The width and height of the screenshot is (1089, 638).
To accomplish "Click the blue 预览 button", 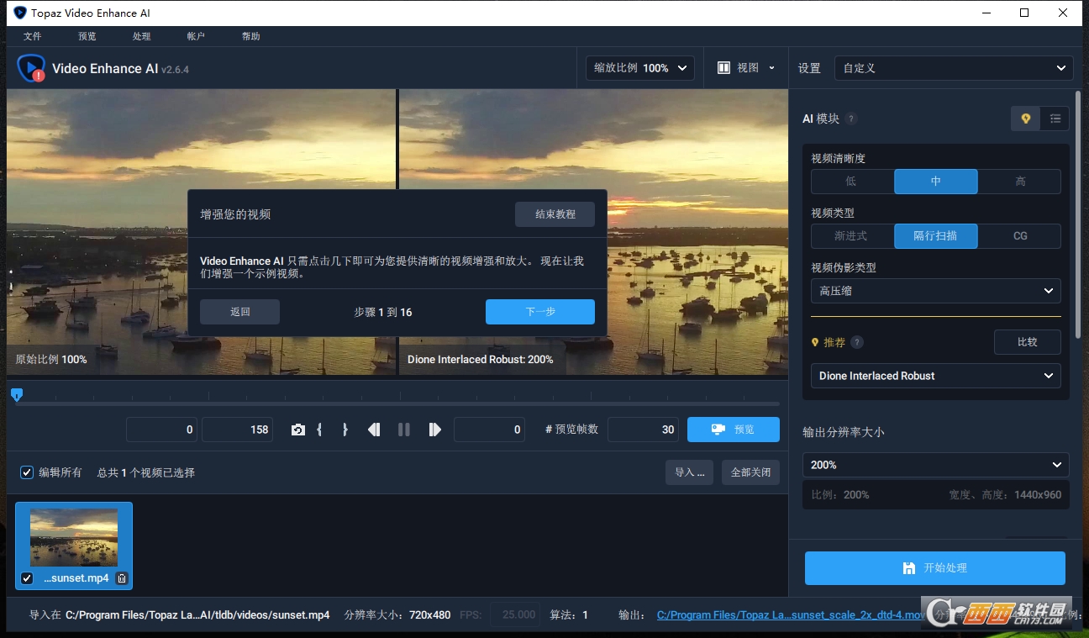I will click(x=734, y=430).
